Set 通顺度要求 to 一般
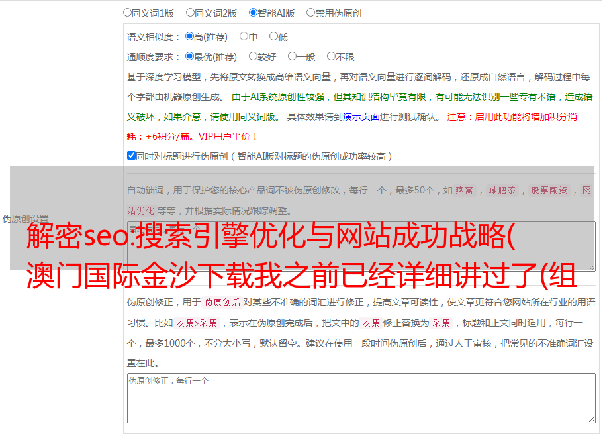Viewport: 603px width, 436px height. click(293, 56)
